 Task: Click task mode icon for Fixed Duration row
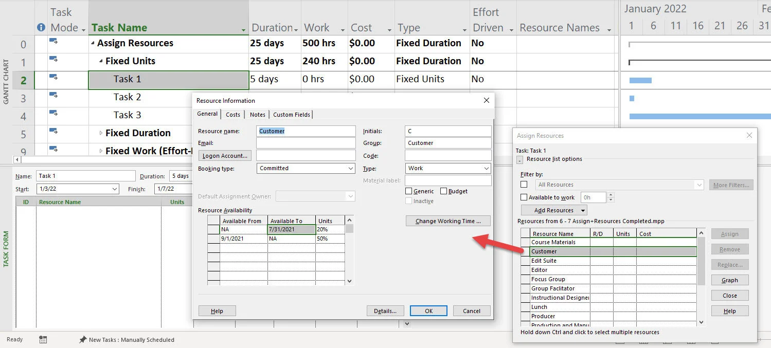pyautogui.click(x=53, y=131)
